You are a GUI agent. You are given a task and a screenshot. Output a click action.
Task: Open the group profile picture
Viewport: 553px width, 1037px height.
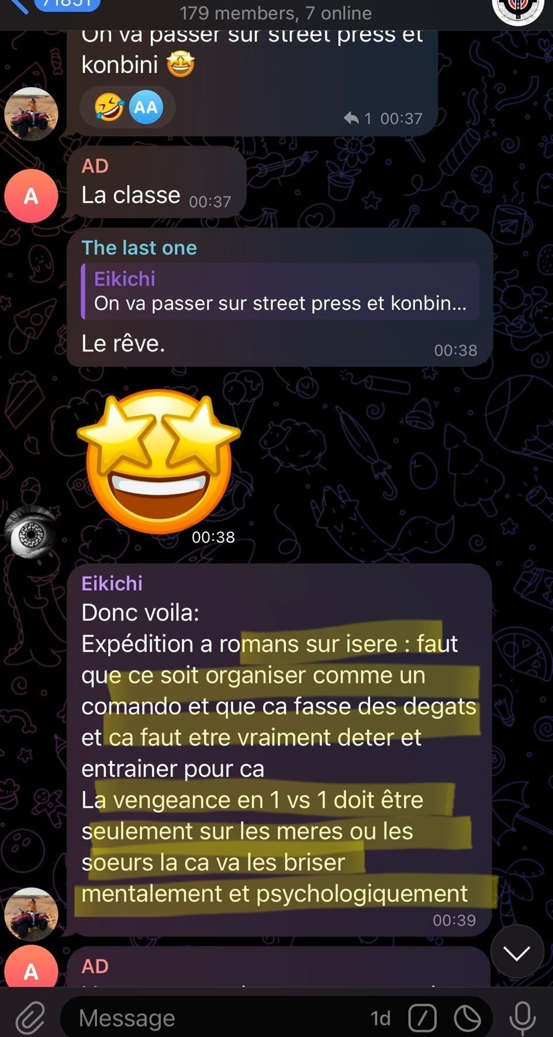pos(518,9)
